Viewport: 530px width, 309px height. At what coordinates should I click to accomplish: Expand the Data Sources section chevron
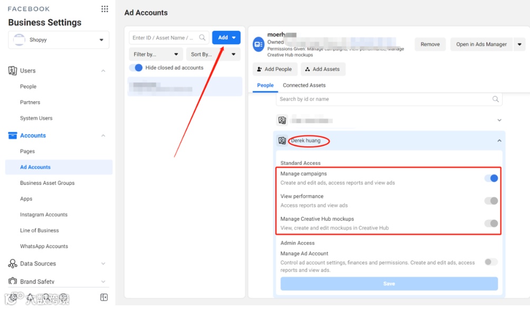click(103, 264)
